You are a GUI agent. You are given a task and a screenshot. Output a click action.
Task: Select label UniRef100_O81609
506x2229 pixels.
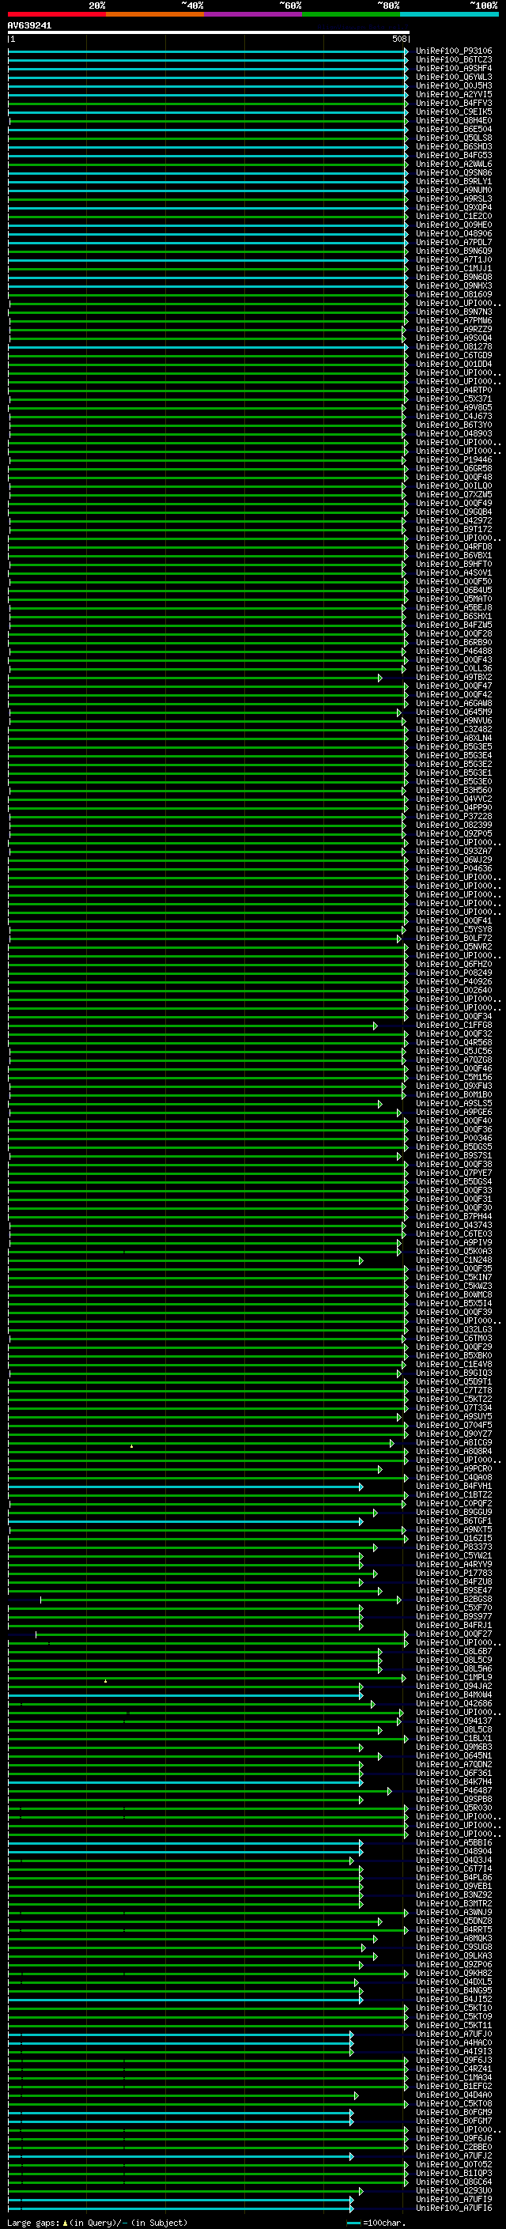454,294
